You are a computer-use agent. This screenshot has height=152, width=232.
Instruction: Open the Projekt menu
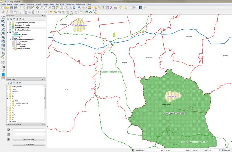point(3,4)
